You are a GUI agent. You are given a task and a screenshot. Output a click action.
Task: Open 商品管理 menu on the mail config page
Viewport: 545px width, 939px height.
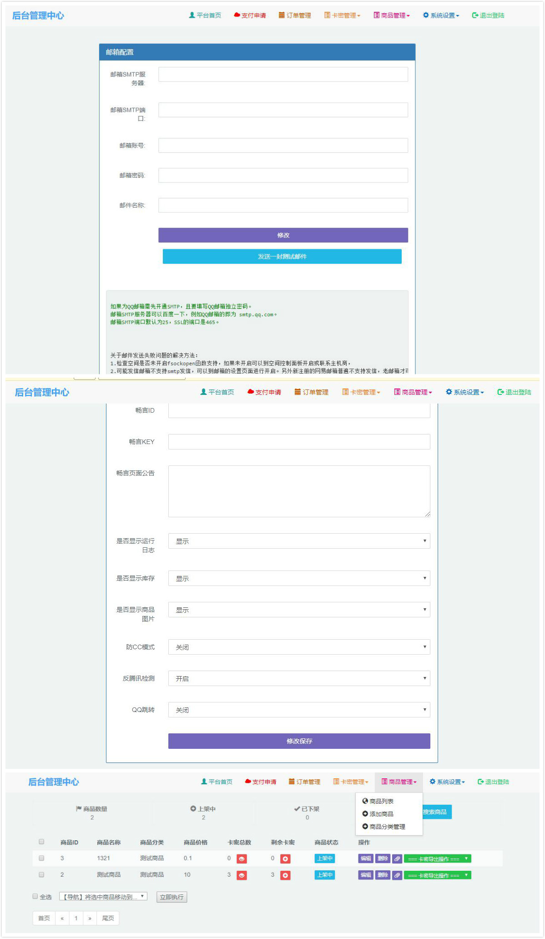[392, 15]
